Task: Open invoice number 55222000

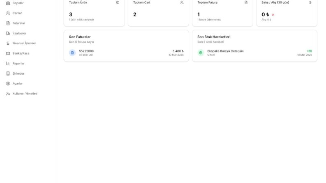Action: click(x=86, y=51)
